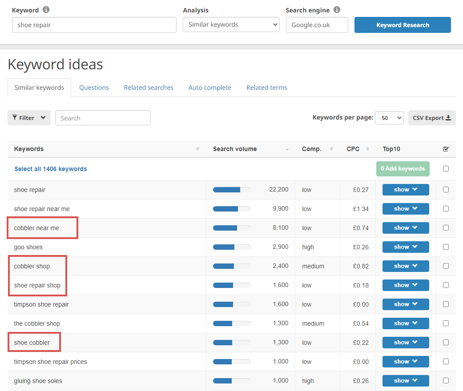Open the Analysis dropdown
Screen dimensions: 463x391
click(x=231, y=25)
